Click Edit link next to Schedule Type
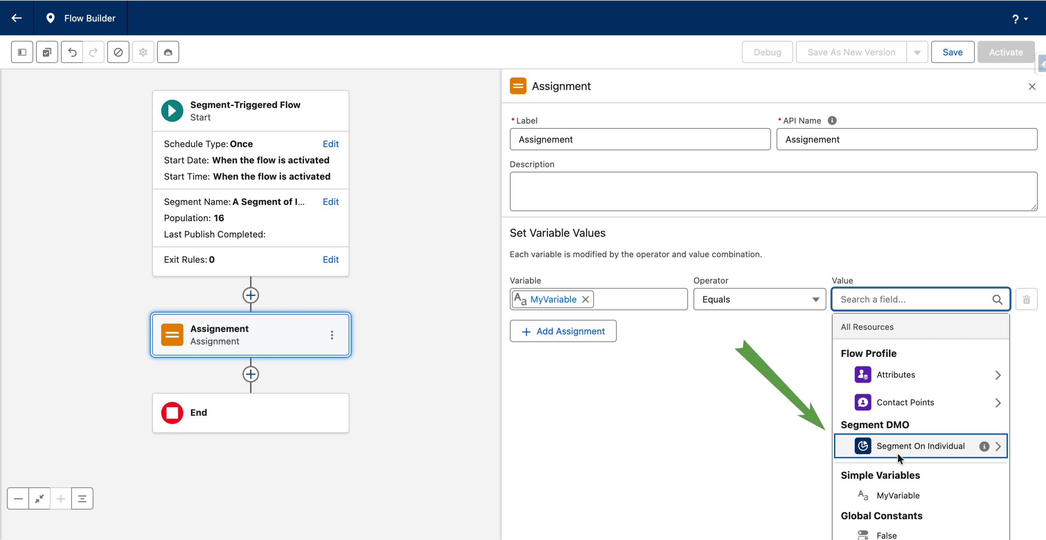This screenshot has height=540, width=1046. pyautogui.click(x=330, y=144)
